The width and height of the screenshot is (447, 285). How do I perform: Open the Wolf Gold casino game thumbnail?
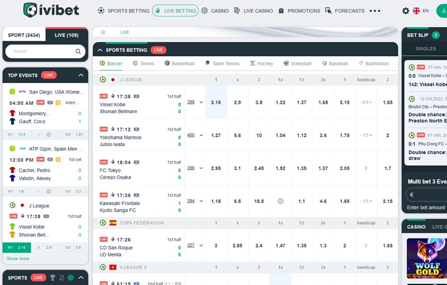(427, 258)
